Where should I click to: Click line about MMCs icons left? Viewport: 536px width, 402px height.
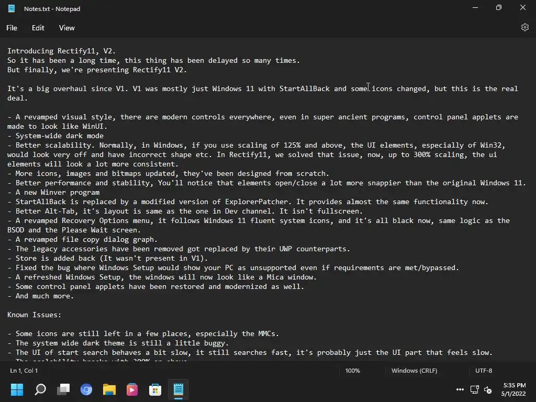143,333
